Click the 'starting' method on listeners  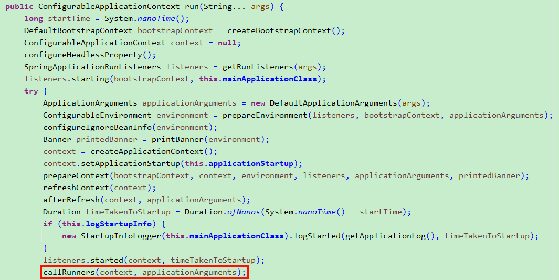[x=90, y=79]
